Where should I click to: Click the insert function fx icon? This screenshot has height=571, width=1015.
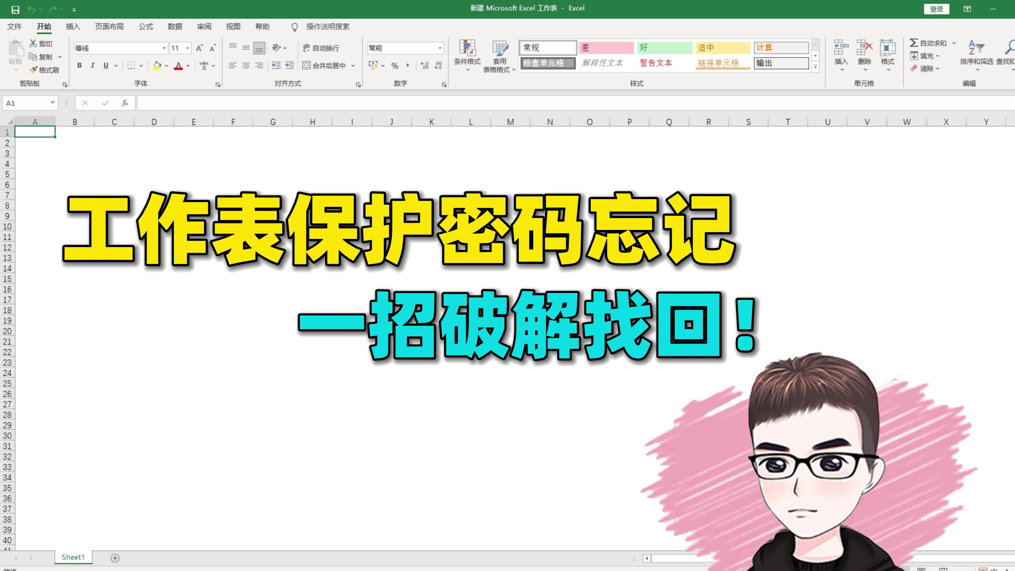[125, 103]
